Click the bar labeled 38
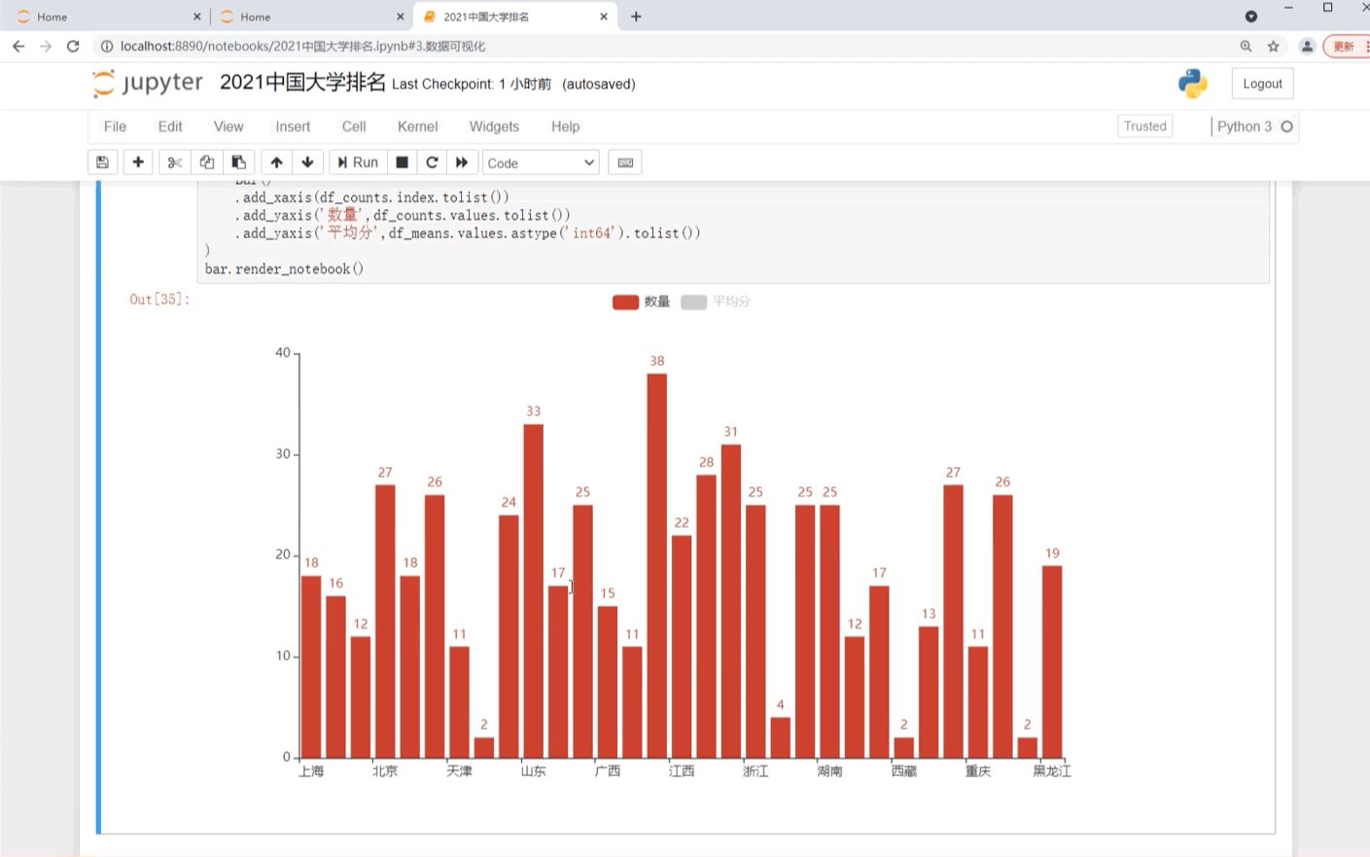This screenshot has height=857, width=1370. coord(657,565)
